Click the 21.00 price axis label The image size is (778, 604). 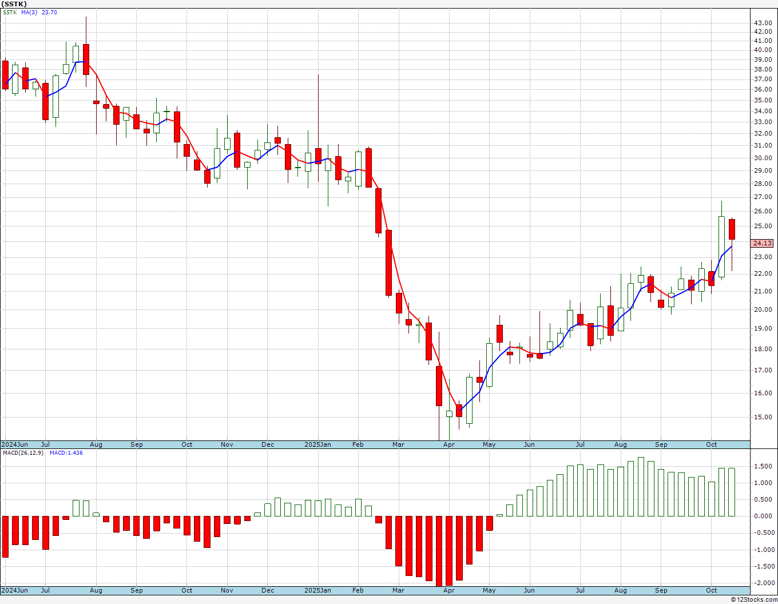(763, 291)
